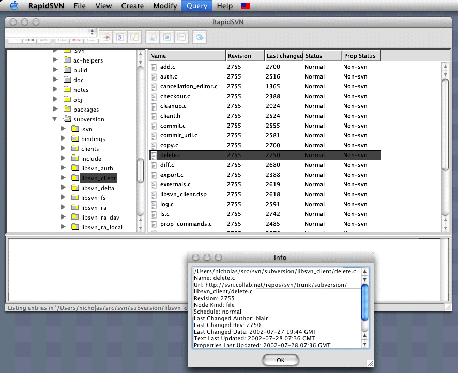Open the View menu
Screen dimensions: 458x373
pyautogui.click(x=103, y=6)
